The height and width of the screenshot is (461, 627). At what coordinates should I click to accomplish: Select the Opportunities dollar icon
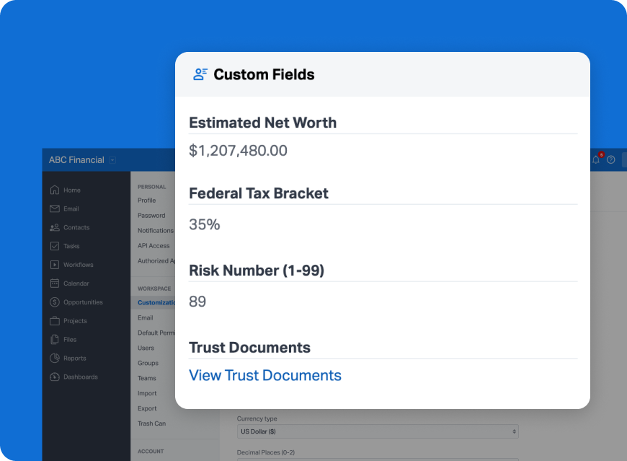point(54,302)
